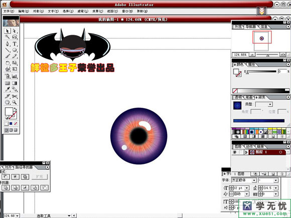The height and width of the screenshot is (218, 291).
Task: Open the File menu
Action: [x=9, y=11]
